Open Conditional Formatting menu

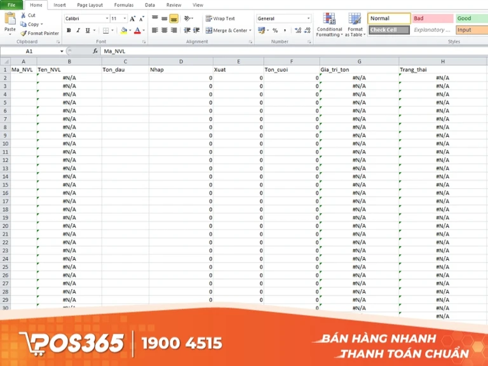[x=329, y=25]
